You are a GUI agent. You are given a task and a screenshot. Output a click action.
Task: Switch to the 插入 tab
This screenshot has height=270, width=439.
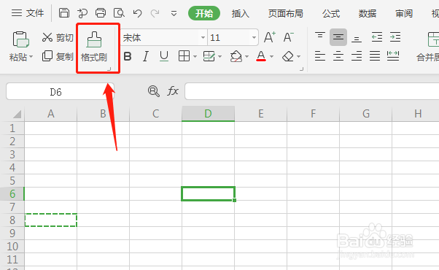240,13
